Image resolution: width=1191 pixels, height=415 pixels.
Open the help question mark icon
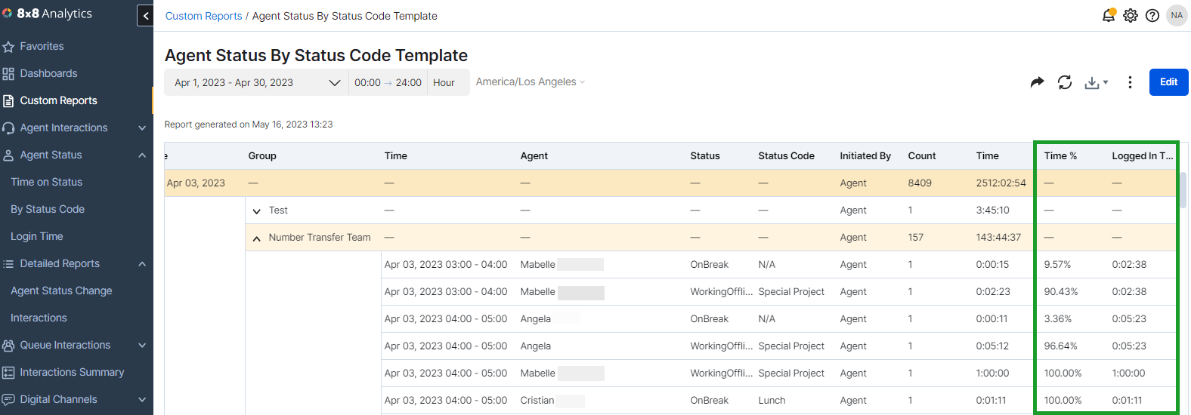coord(1152,15)
